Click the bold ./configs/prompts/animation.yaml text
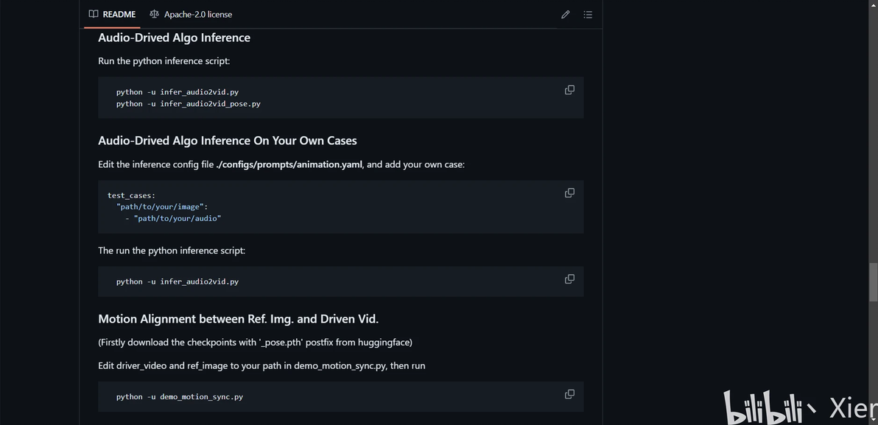The image size is (878, 425). pos(289,164)
